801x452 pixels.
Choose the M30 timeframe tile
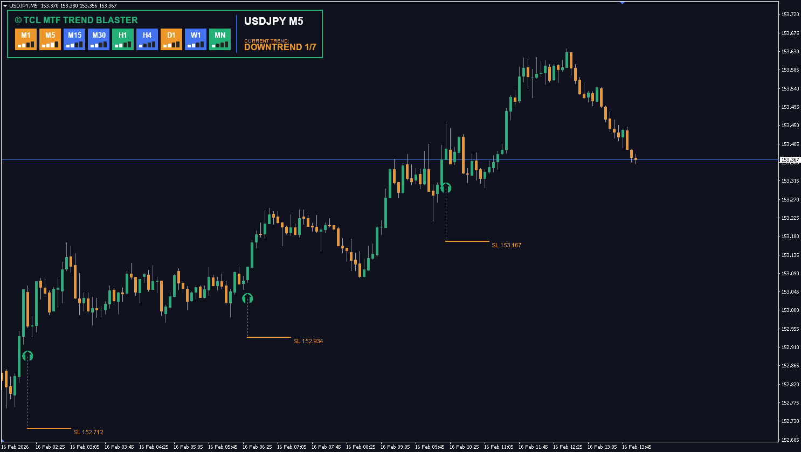point(99,39)
